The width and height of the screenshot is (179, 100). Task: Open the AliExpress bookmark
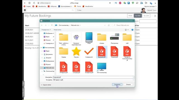pos(52,6)
